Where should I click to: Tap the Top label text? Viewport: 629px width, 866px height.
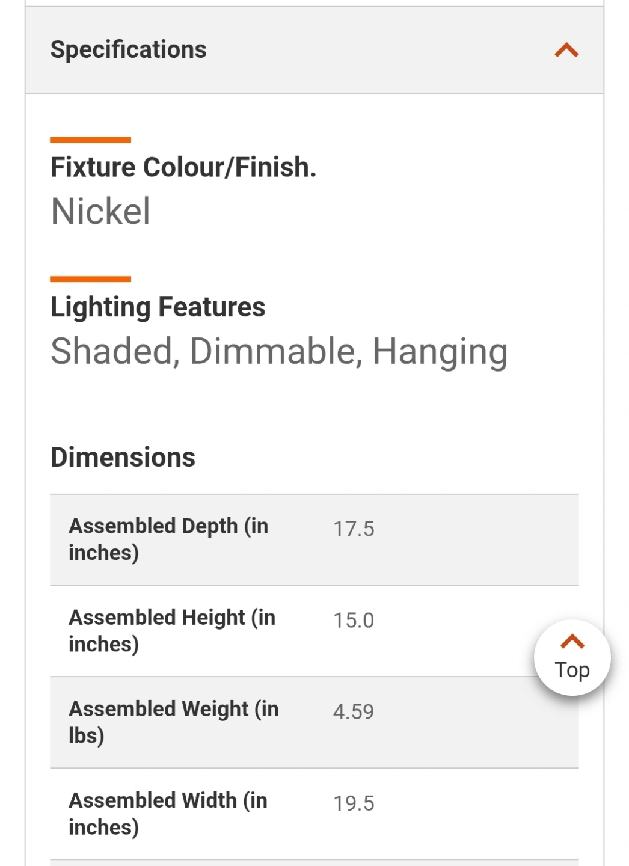[x=572, y=670]
